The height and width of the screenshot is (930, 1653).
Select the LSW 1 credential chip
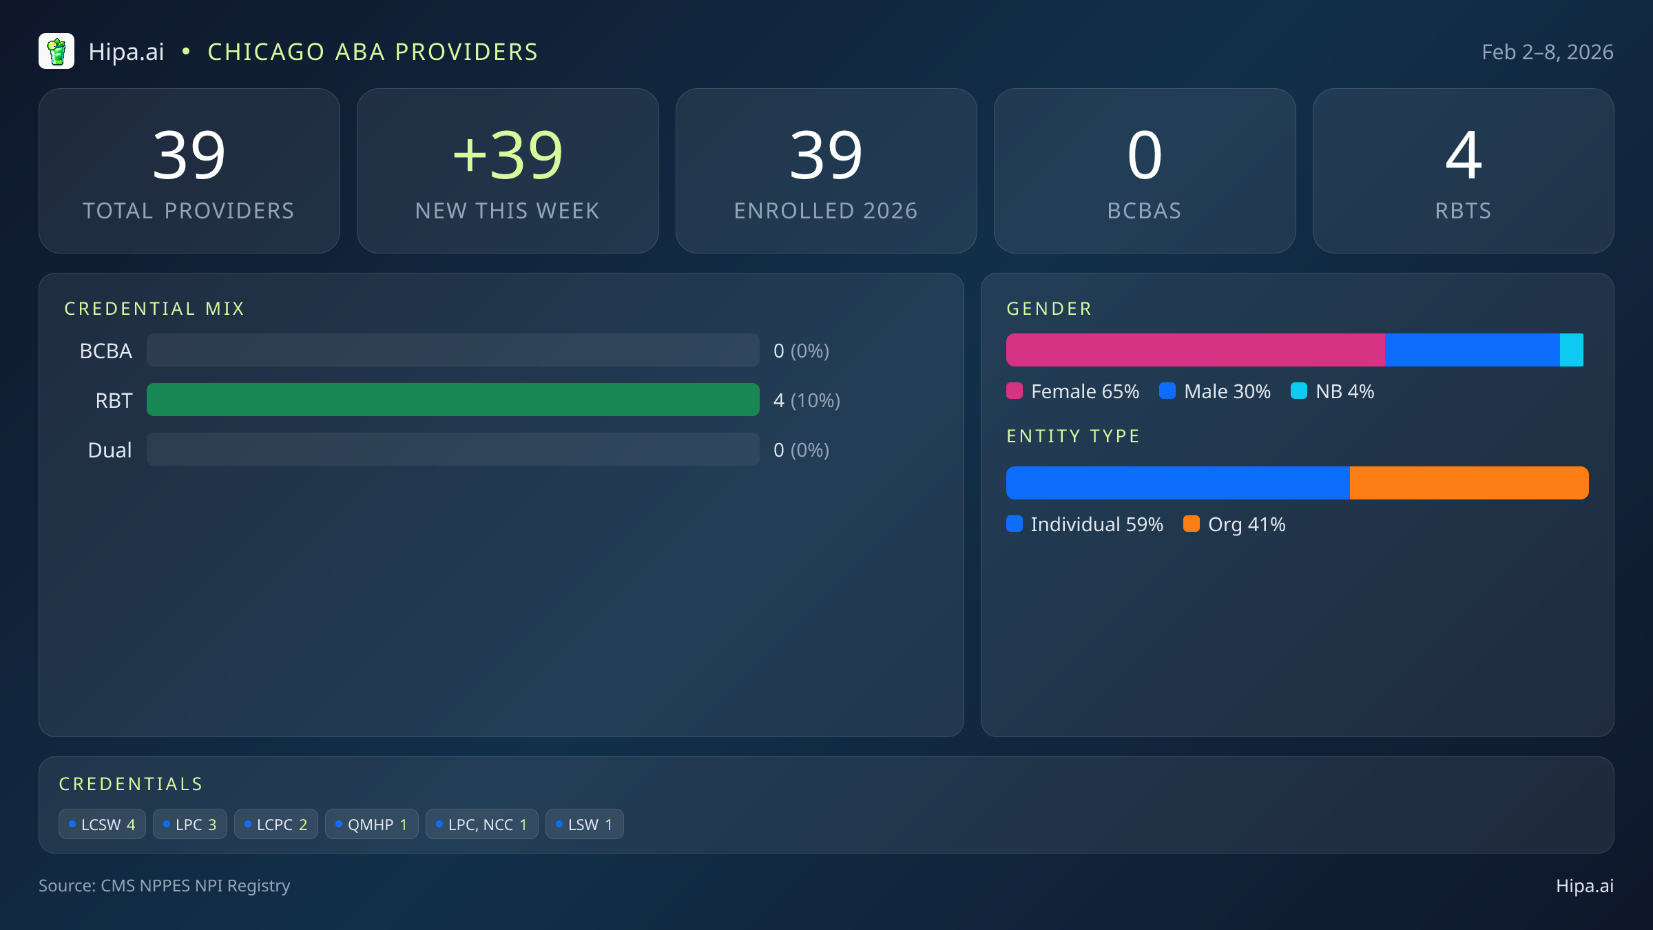[584, 825]
